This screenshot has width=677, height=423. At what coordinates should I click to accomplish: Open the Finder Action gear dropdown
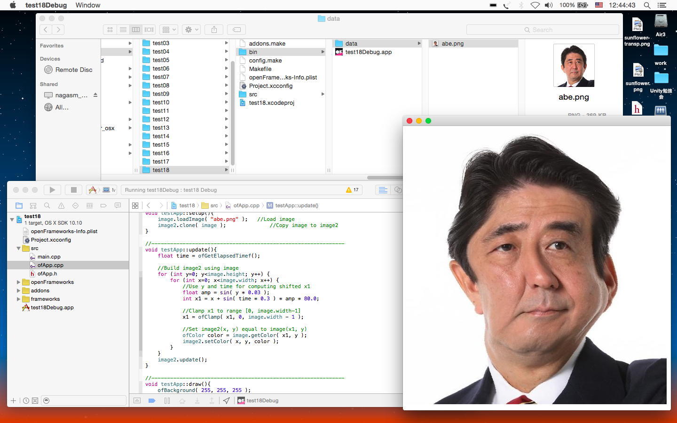pyautogui.click(x=192, y=30)
